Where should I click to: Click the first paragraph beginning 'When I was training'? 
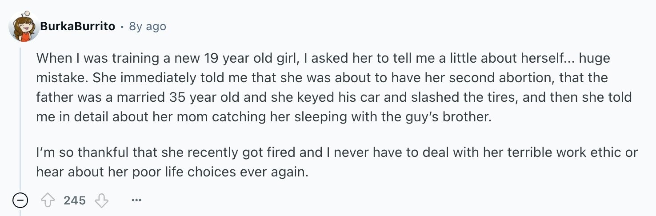(x=333, y=88)
